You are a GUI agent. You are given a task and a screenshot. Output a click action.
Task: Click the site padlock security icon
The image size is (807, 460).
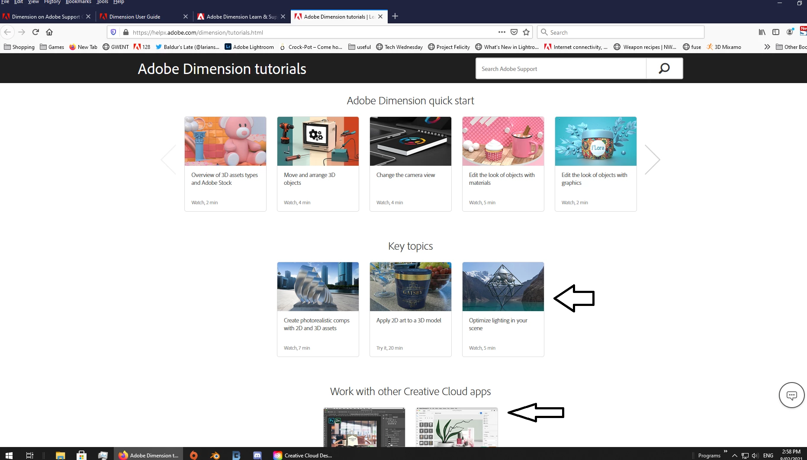126,32
